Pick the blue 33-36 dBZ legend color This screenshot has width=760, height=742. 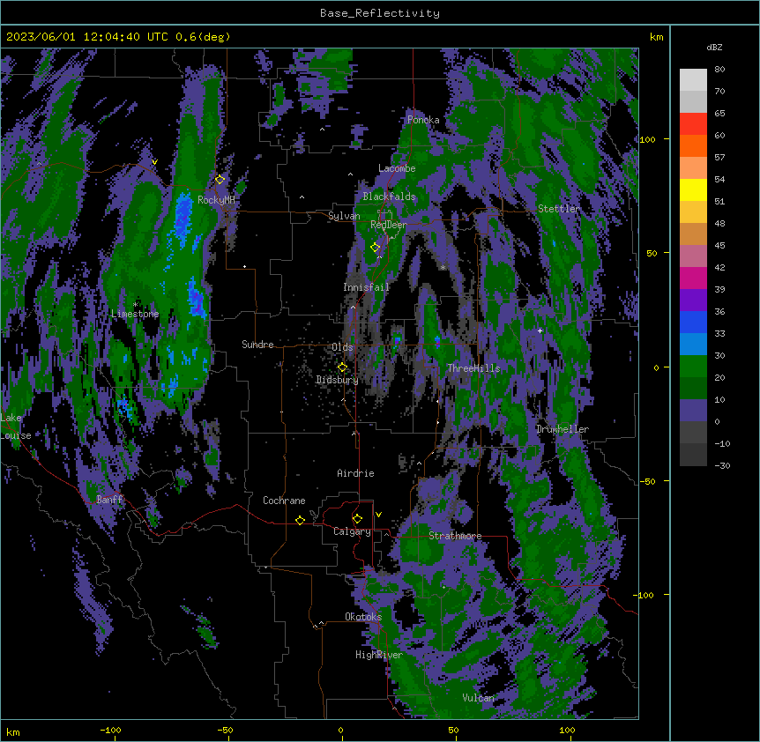click(693, 322)
